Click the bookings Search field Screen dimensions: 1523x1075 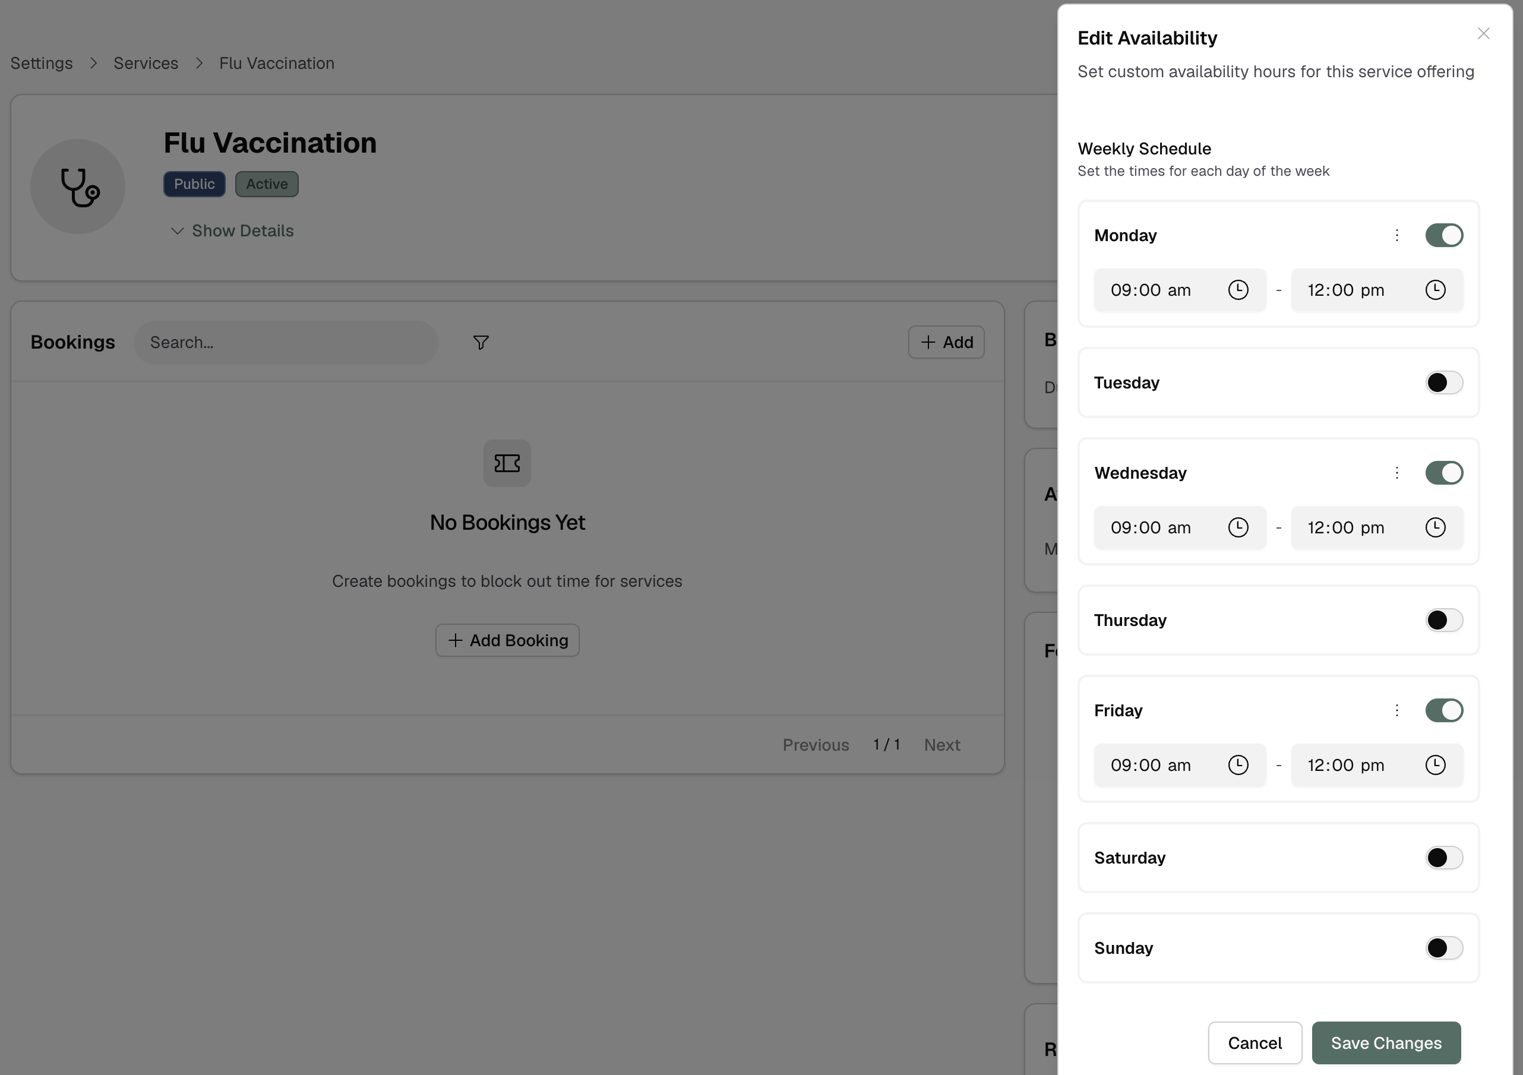pos(286,342)
